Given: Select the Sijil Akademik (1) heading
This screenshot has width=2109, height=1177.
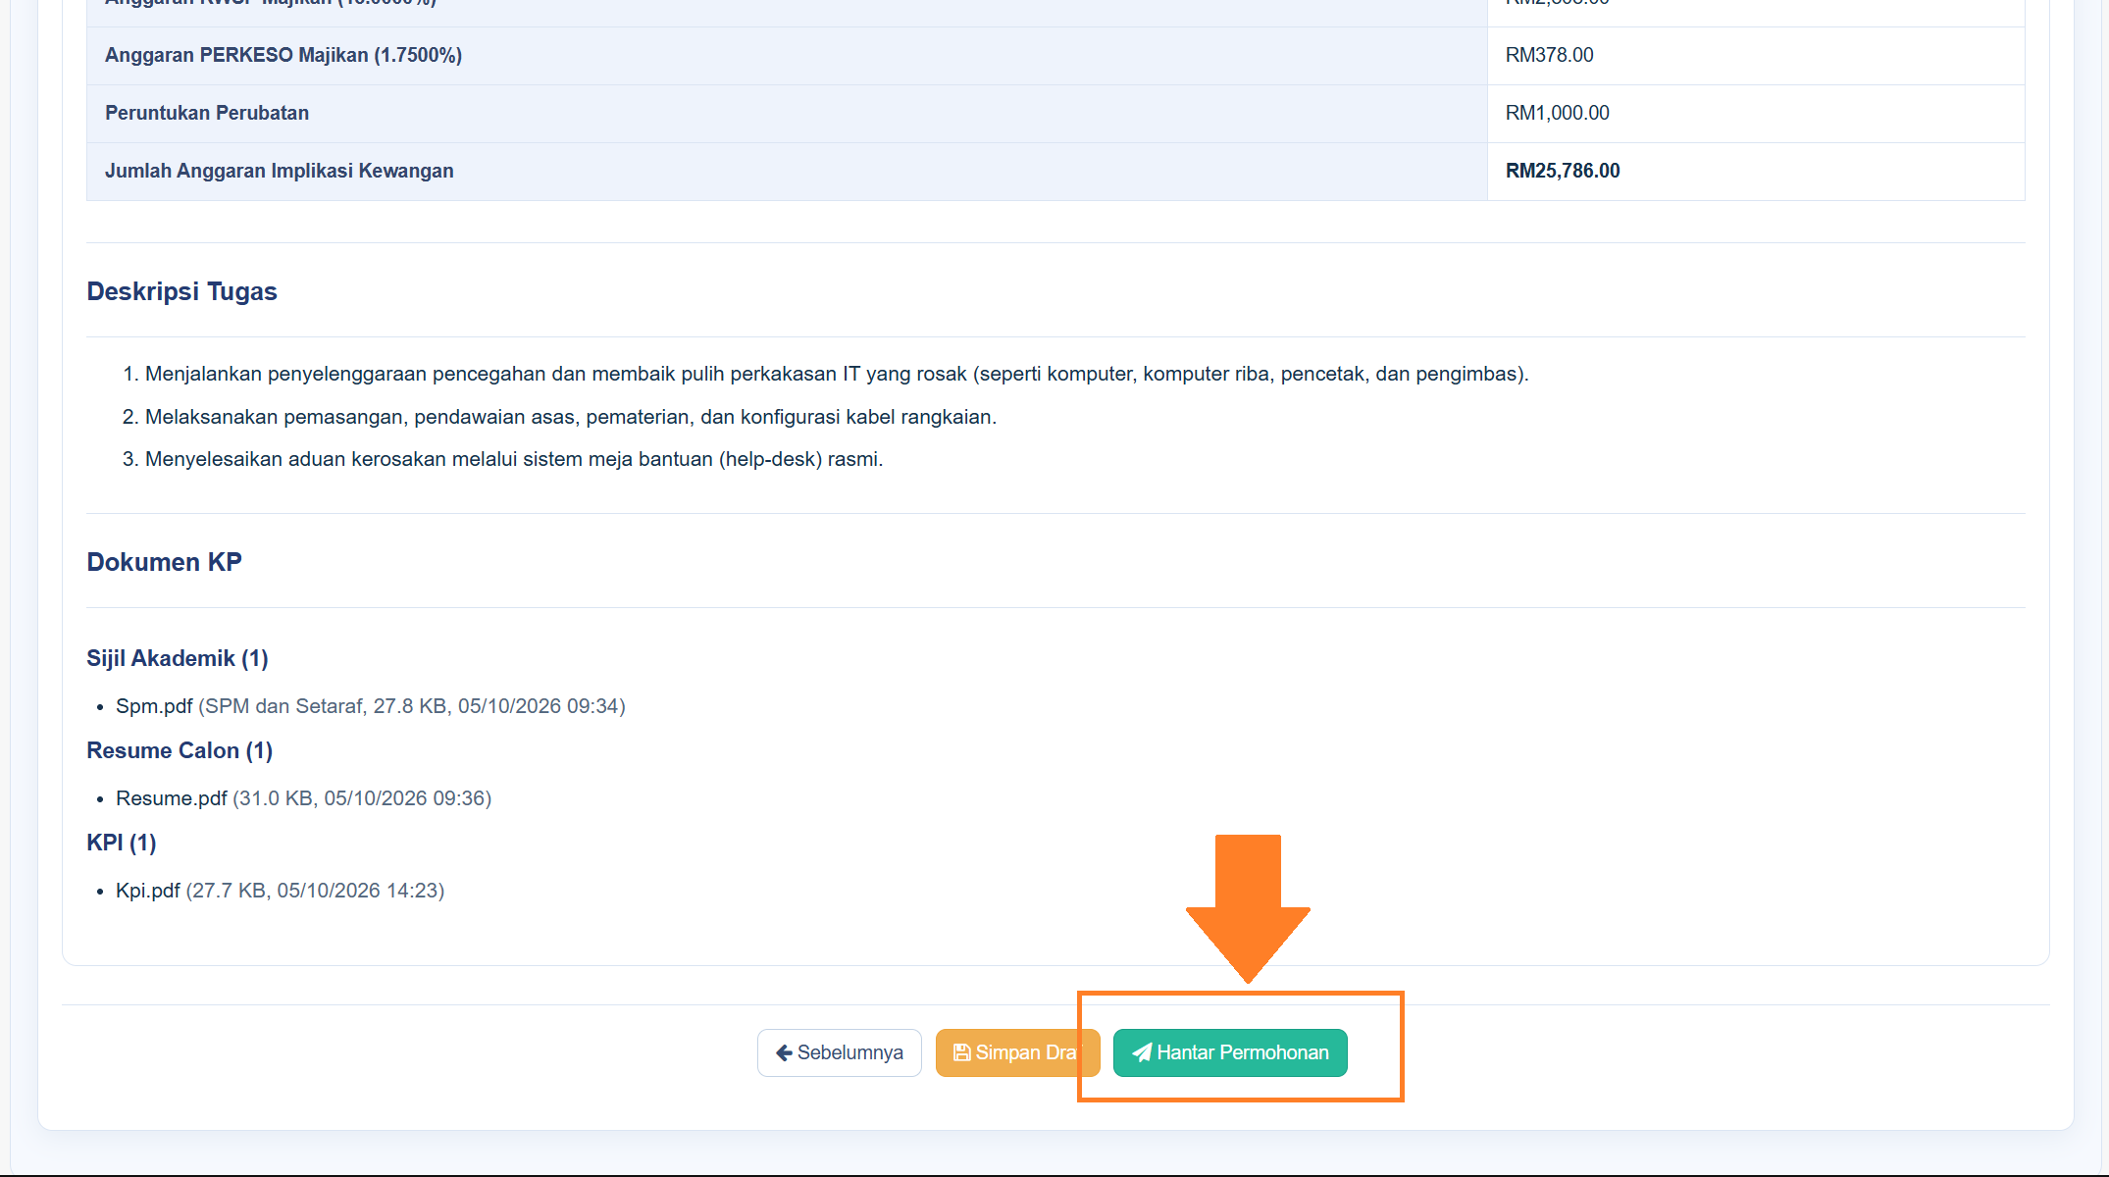Looking at the screenshot, I should pyautogui.click(x=178, y=658).
